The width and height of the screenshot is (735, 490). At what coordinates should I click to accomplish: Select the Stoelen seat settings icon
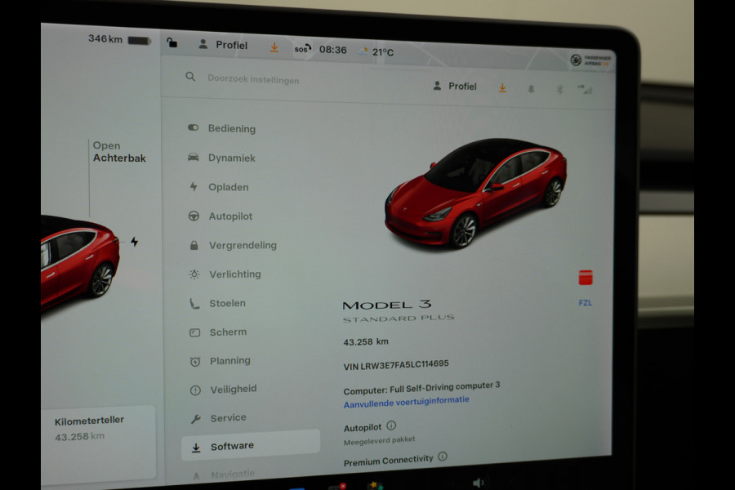[x=195, y=303]
